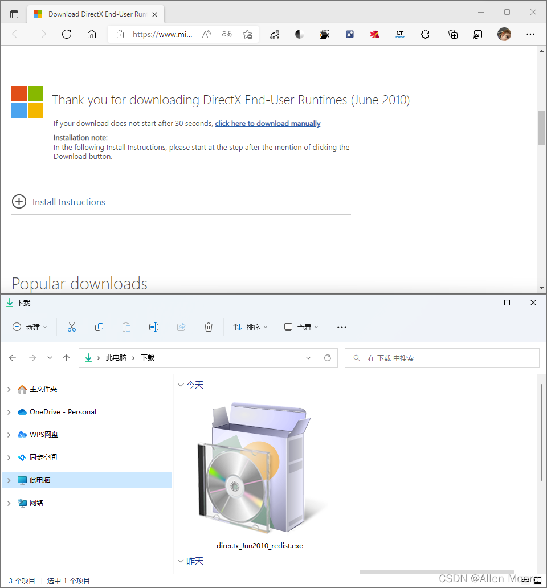Open the Extensions puzzle menu
The height and width of the screenshot is (588, 547).
pyautogui.click(x=425, y=35)
